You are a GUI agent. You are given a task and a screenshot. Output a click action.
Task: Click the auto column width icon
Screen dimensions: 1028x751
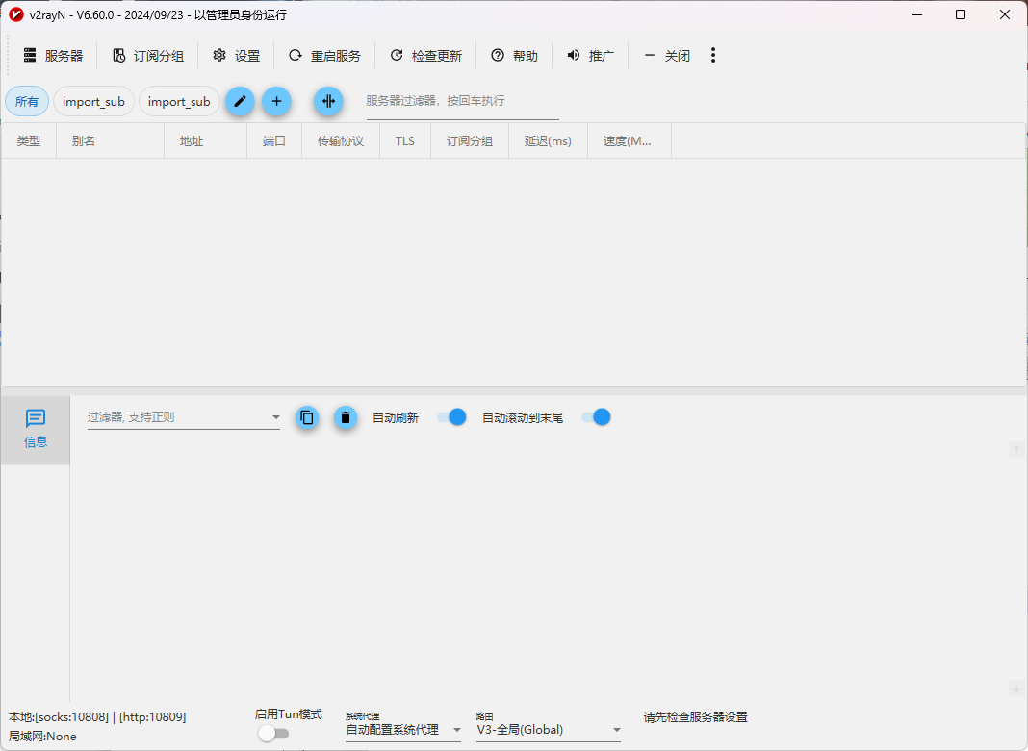(x=328, y=101)
